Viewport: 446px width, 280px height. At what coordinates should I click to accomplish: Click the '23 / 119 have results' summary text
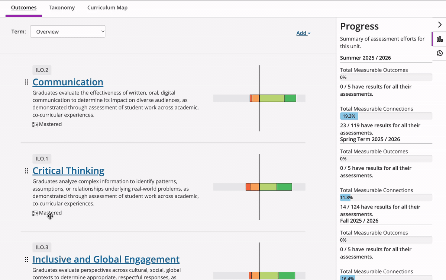tap(380, 129)
